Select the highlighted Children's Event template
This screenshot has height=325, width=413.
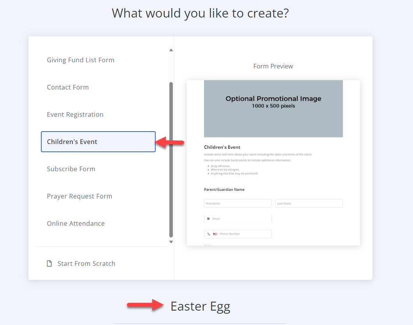98,142
